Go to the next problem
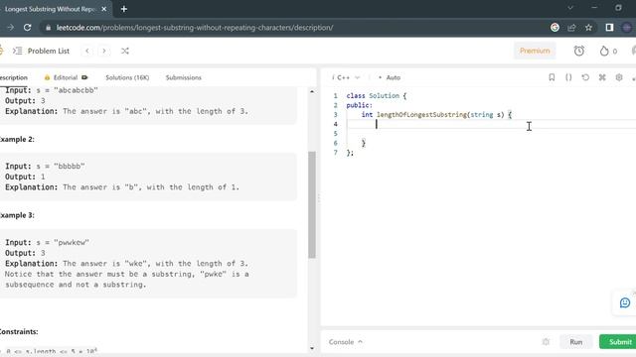Screen dimensions: 636x357 (x=104, y=51)
